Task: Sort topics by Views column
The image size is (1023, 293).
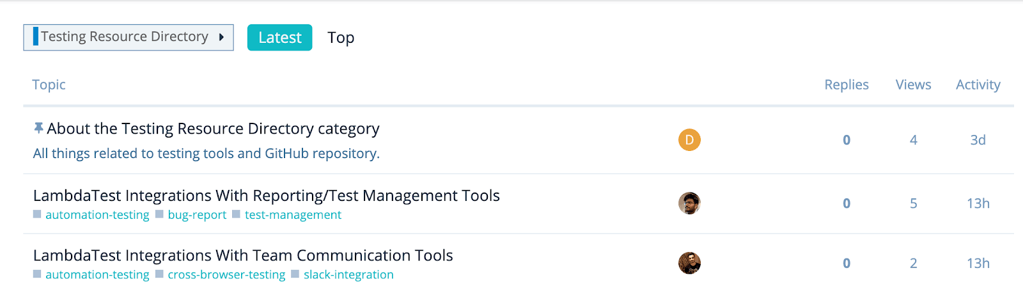Action: point(913,84)
